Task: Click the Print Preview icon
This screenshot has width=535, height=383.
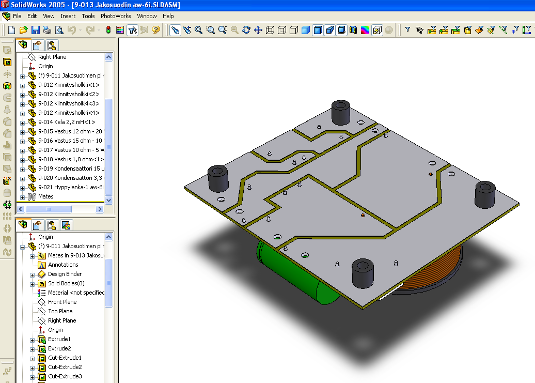Action: click(x=59, y=30)
